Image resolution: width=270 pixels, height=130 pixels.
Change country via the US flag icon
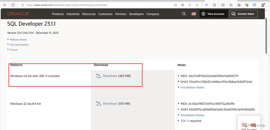pos(194,14)
